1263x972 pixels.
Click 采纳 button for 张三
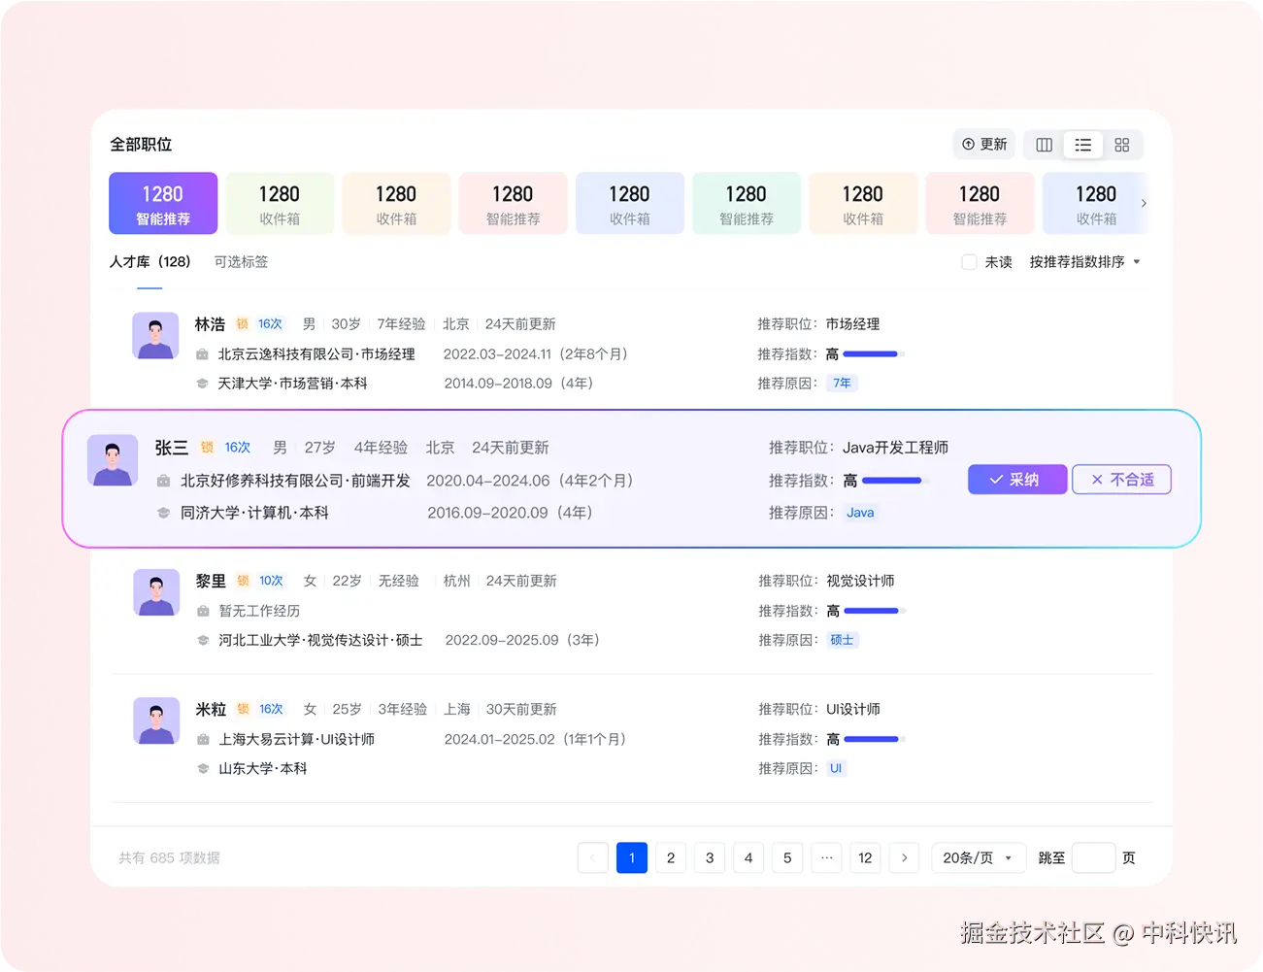pyautogui.click(x=1017, y=480)
